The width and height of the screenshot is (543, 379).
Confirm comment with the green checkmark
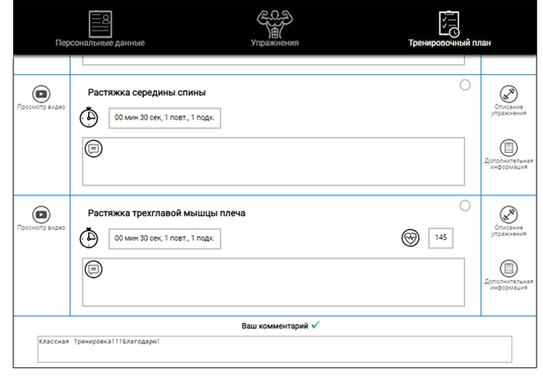pyautogui.click(x=315, y=325)
